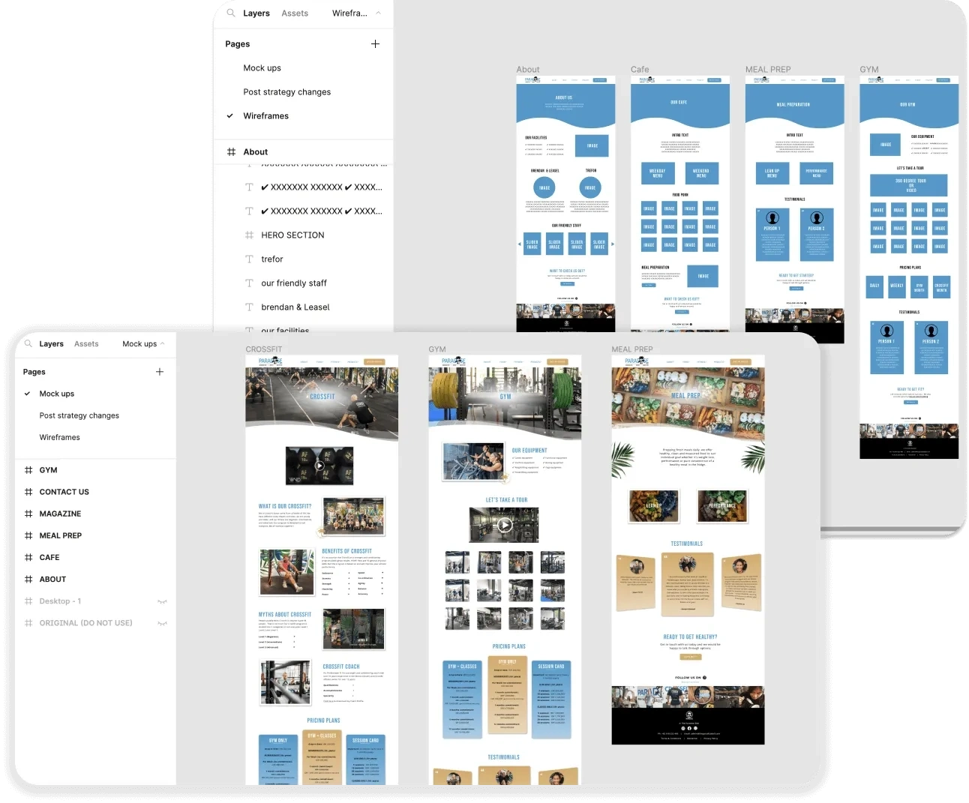The height and width of the screenshot is (803, 969).
Task: Select the GYM frame icon in layers
Action: tap(28, 470)
